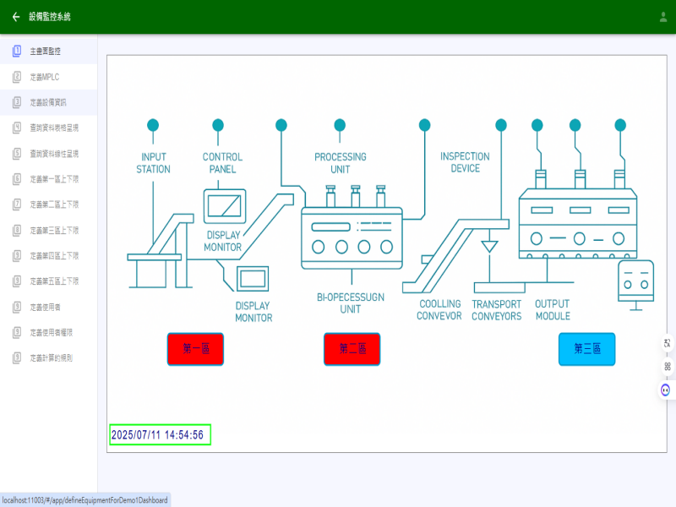Click the CONTROL PANEL label

(x=222, y=163)
